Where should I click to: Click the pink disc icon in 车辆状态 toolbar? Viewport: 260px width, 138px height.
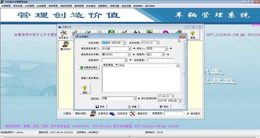[x=165, y=32]
